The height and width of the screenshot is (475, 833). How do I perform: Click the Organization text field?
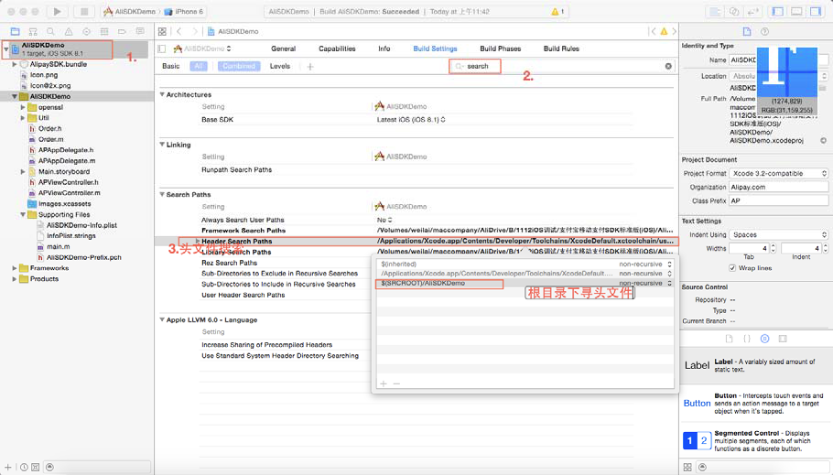779,187
